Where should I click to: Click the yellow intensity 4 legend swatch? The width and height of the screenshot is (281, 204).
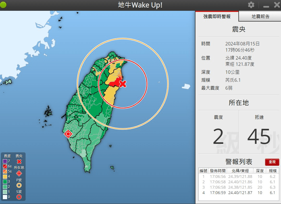pos(5,176)
